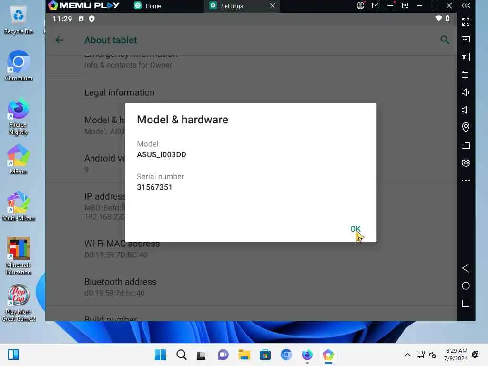488x366 pixels.
Task: Open Widgets panel on taskbar
Action: (x=13, y=355)
